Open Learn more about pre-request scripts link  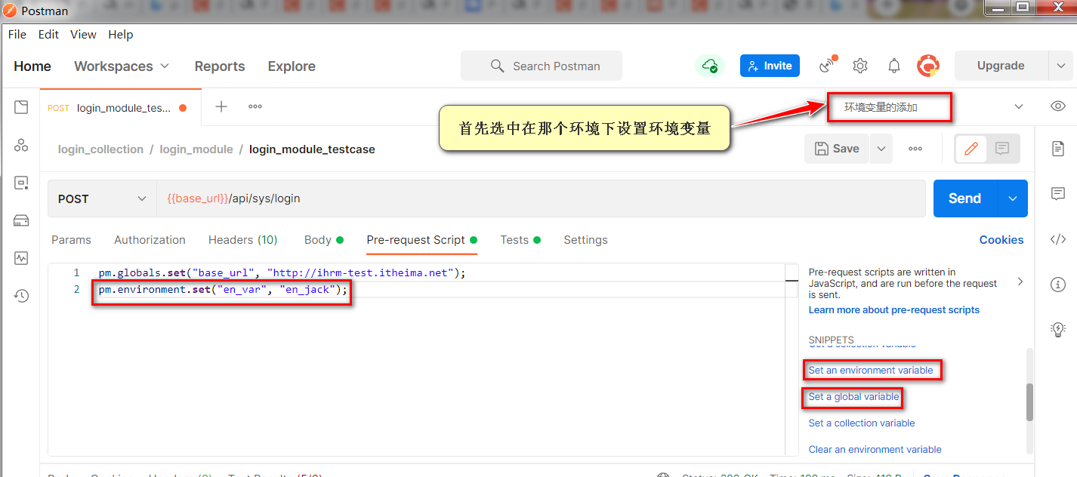click(894, 310)
